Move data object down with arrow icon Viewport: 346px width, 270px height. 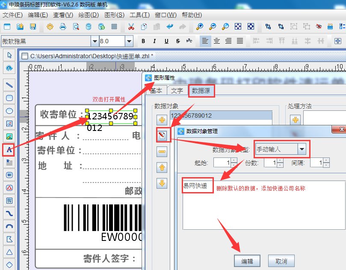click(x=162, y=183)
